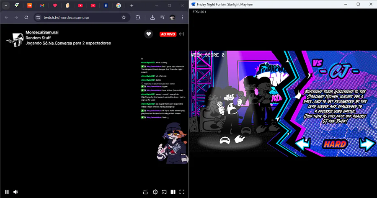The height and width of the screenshot is (198, 377).
Task: Maximize the Friday Night Funkin' window
Action: 358,4
